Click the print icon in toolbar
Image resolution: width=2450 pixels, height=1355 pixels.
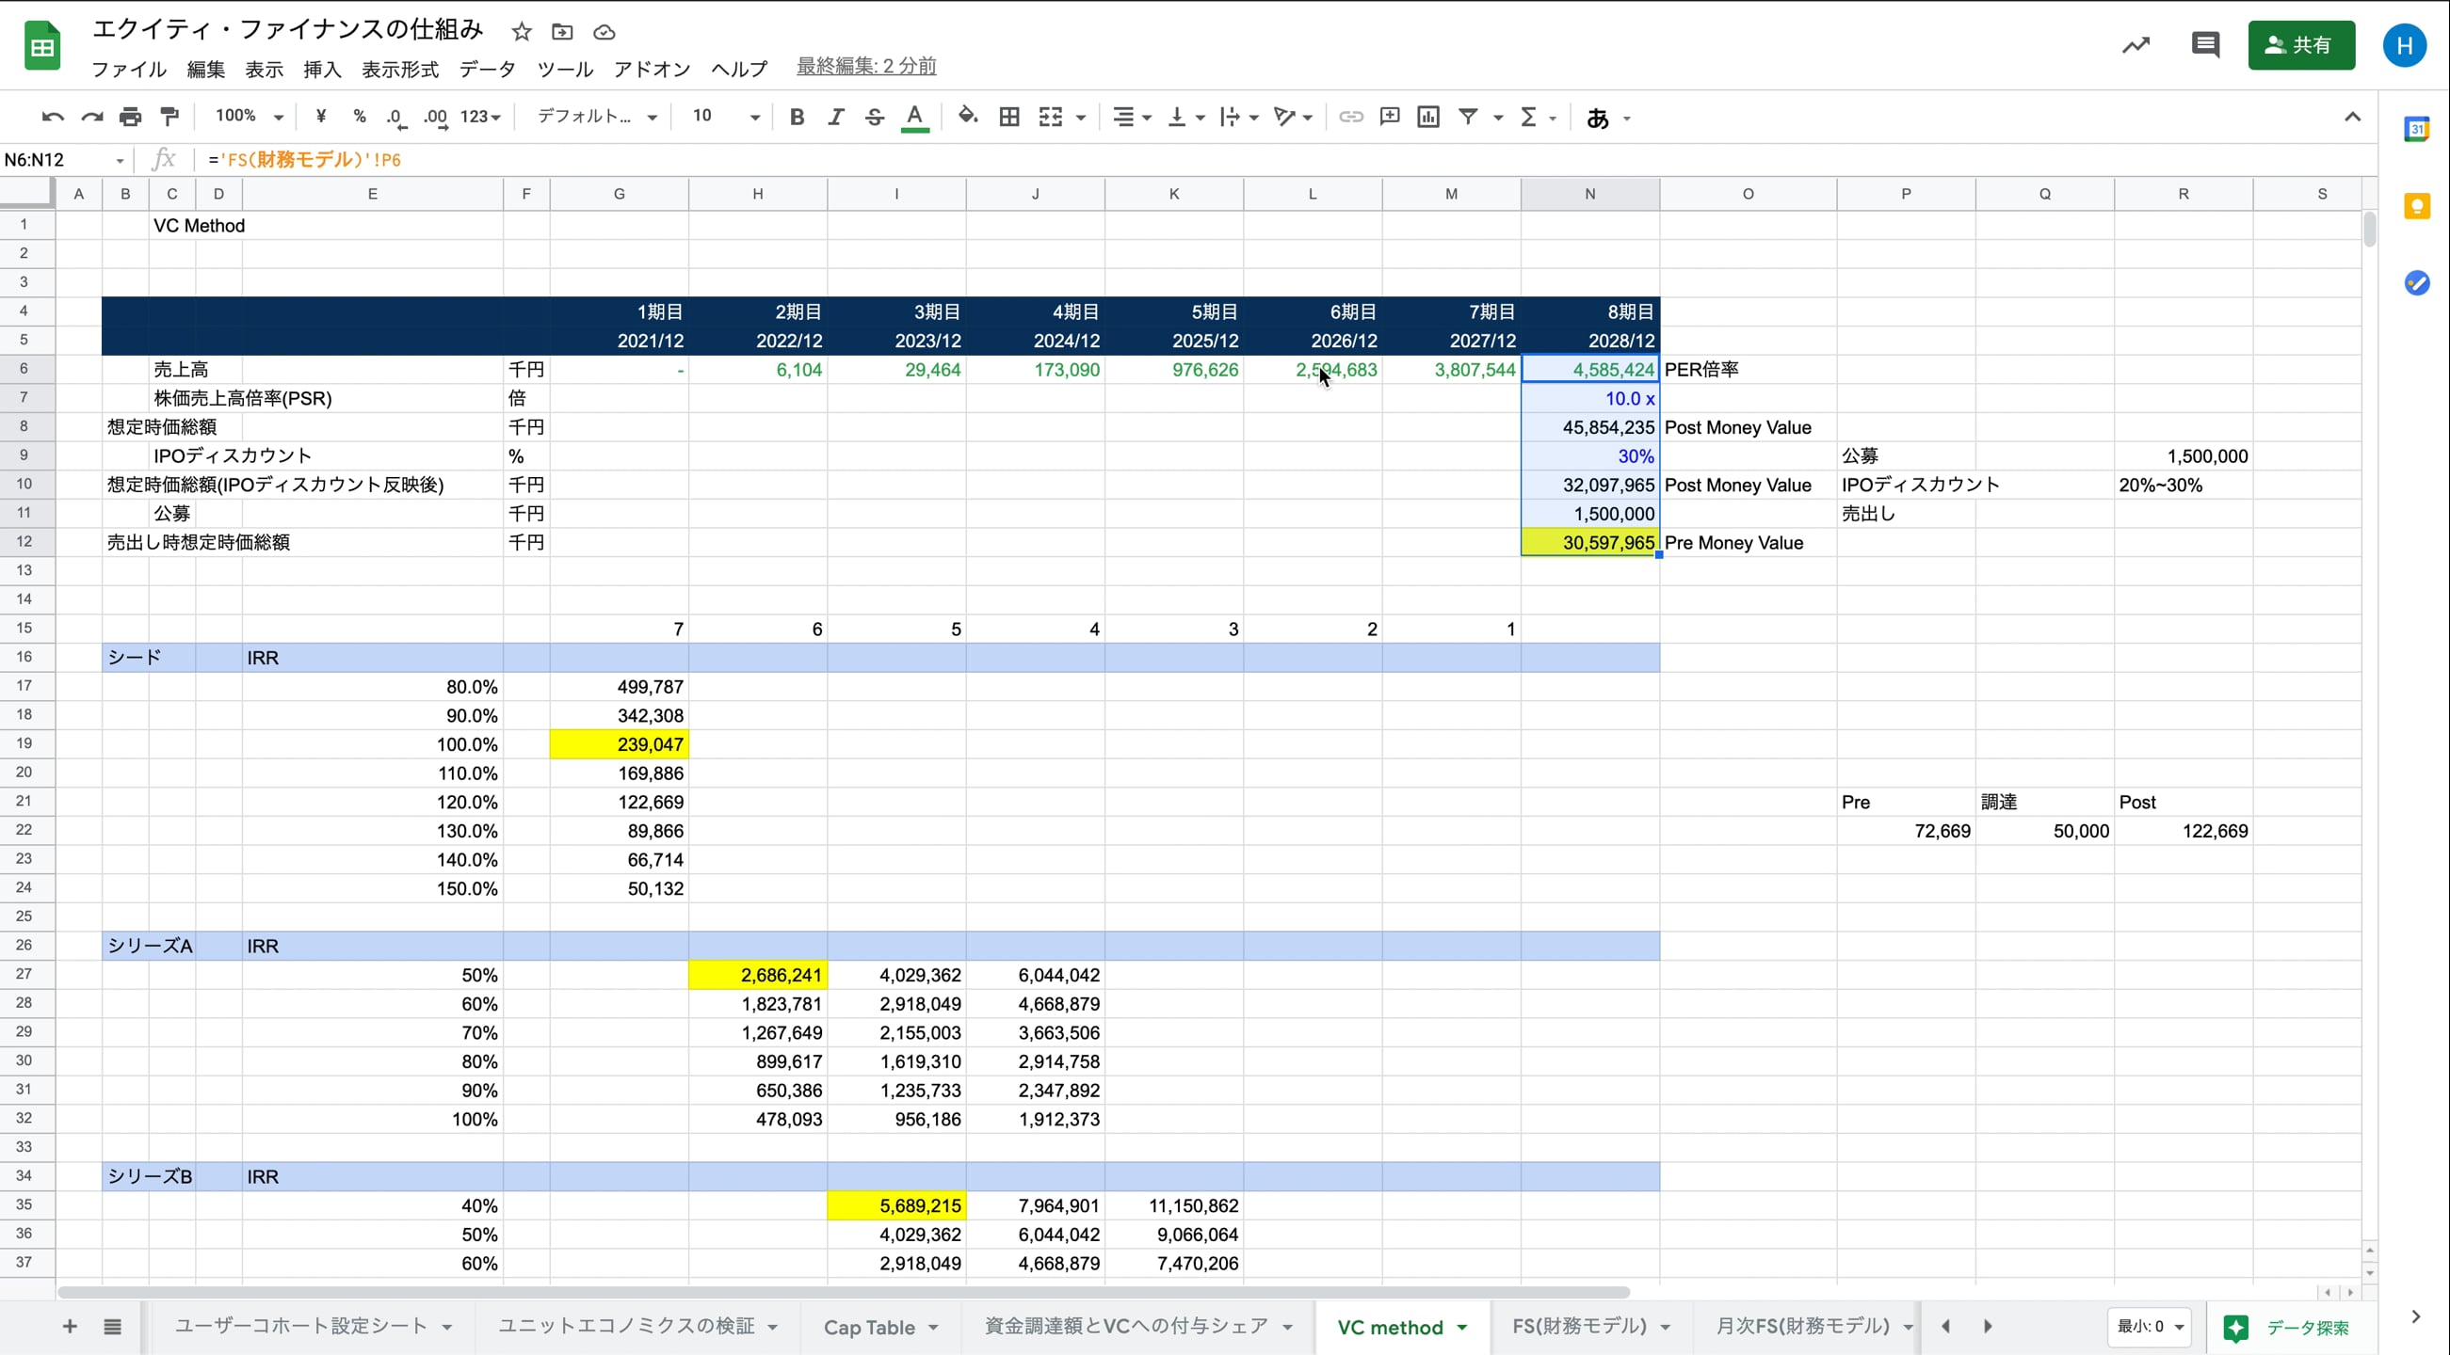click(x=130, y=117)
